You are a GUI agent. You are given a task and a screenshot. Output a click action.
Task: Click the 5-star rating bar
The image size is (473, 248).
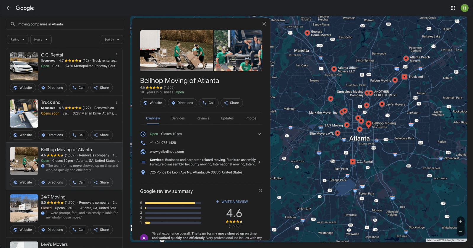pyautogui.click(x=173, y=203)
